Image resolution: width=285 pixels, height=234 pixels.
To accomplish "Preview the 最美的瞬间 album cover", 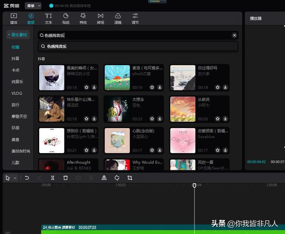I will (52, 78).
